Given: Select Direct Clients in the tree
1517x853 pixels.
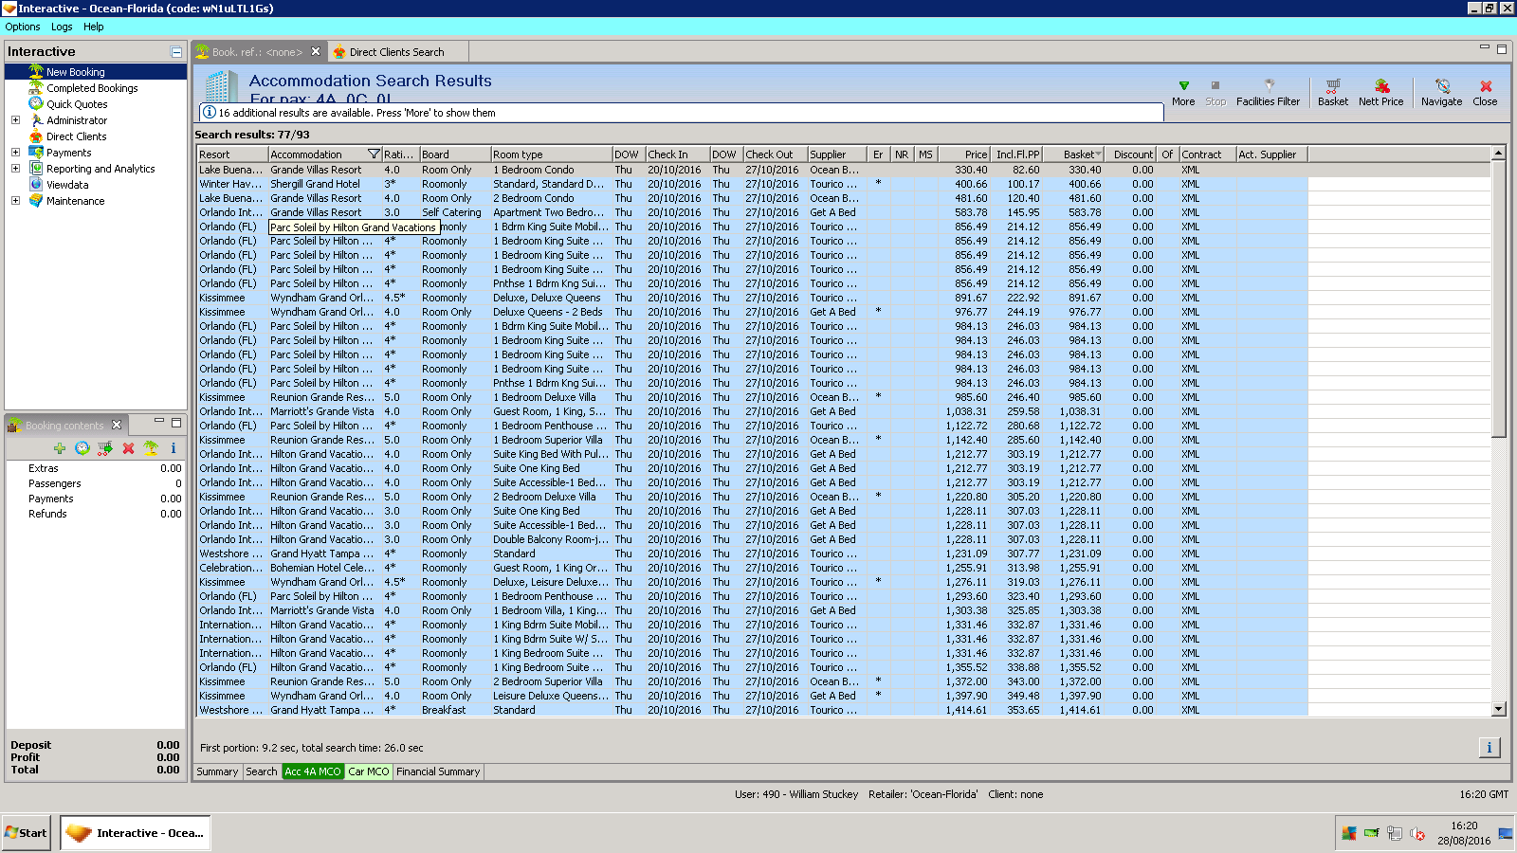Looking at the screenshot, I should [x=77, y=136].
